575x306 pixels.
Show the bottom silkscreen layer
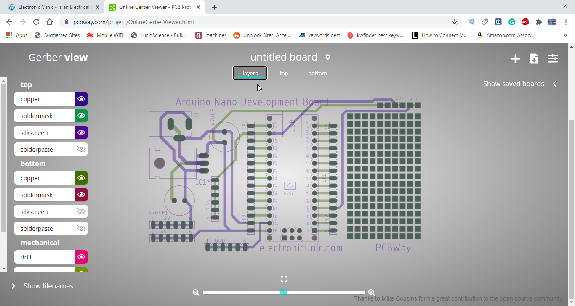[x=81, y=212]
